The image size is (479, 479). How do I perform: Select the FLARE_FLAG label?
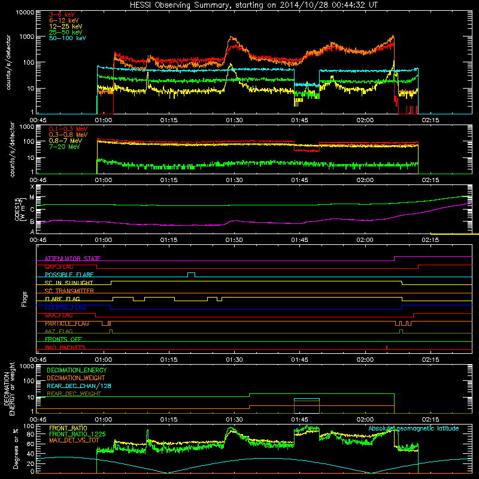pyautogui.click(x=62, y=299)
